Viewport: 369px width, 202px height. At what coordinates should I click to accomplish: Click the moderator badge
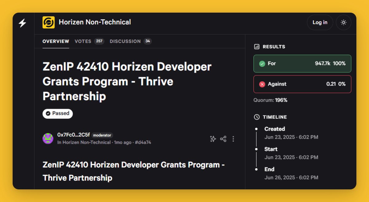pos(102,135)
